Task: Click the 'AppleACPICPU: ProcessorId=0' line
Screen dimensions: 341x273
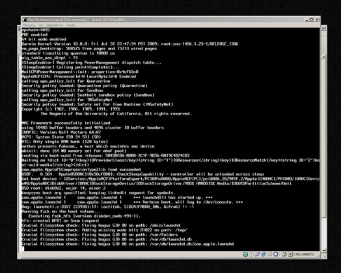Action: [x=79, y=77]
